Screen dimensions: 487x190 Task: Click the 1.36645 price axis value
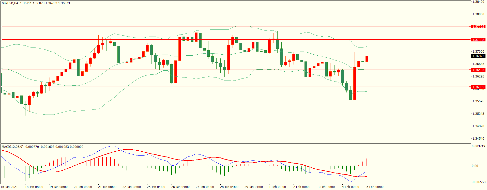click(478, 64)
